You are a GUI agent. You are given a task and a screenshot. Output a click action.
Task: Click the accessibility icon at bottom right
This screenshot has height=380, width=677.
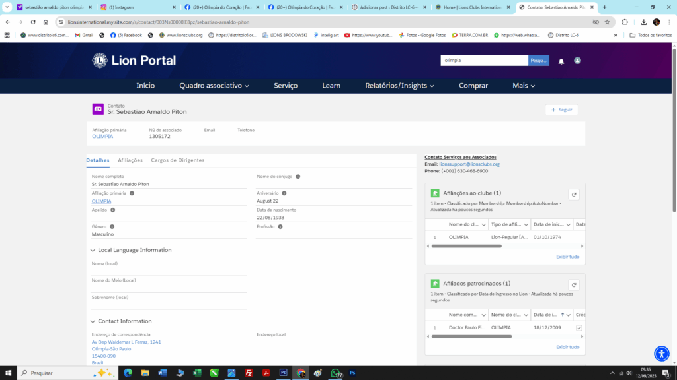661,354
